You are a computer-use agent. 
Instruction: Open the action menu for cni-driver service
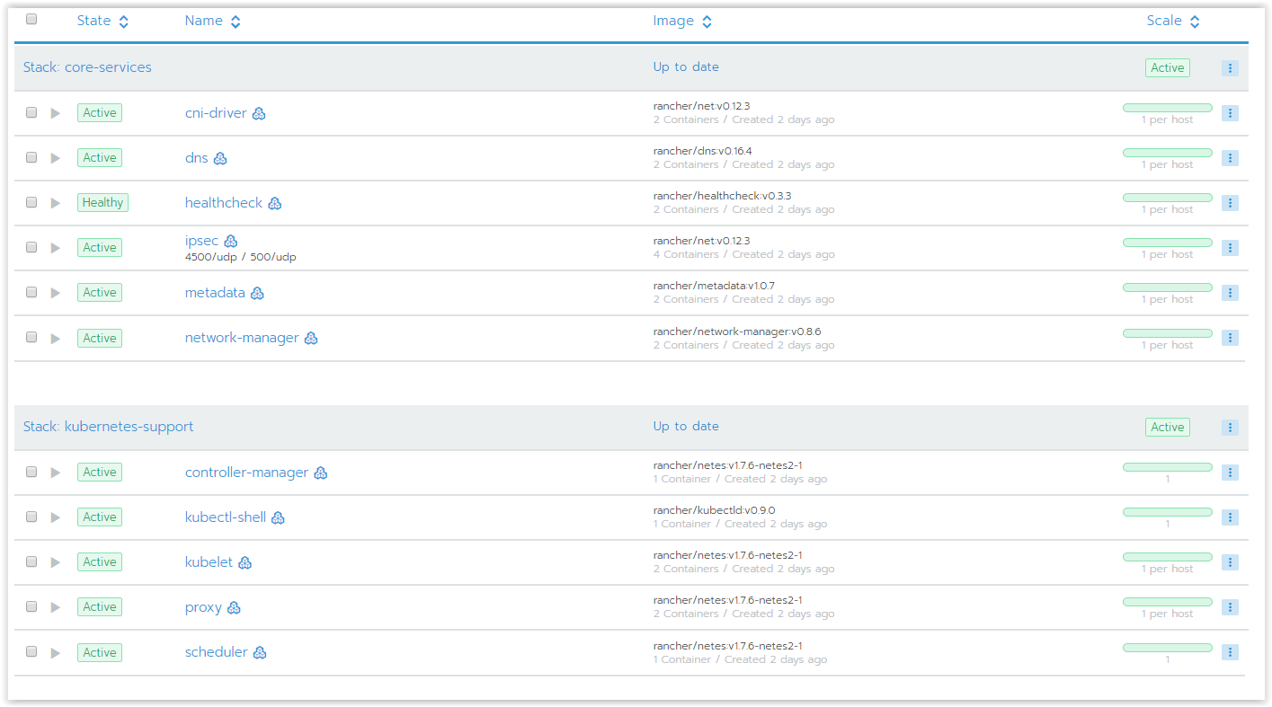[1230, 113]
